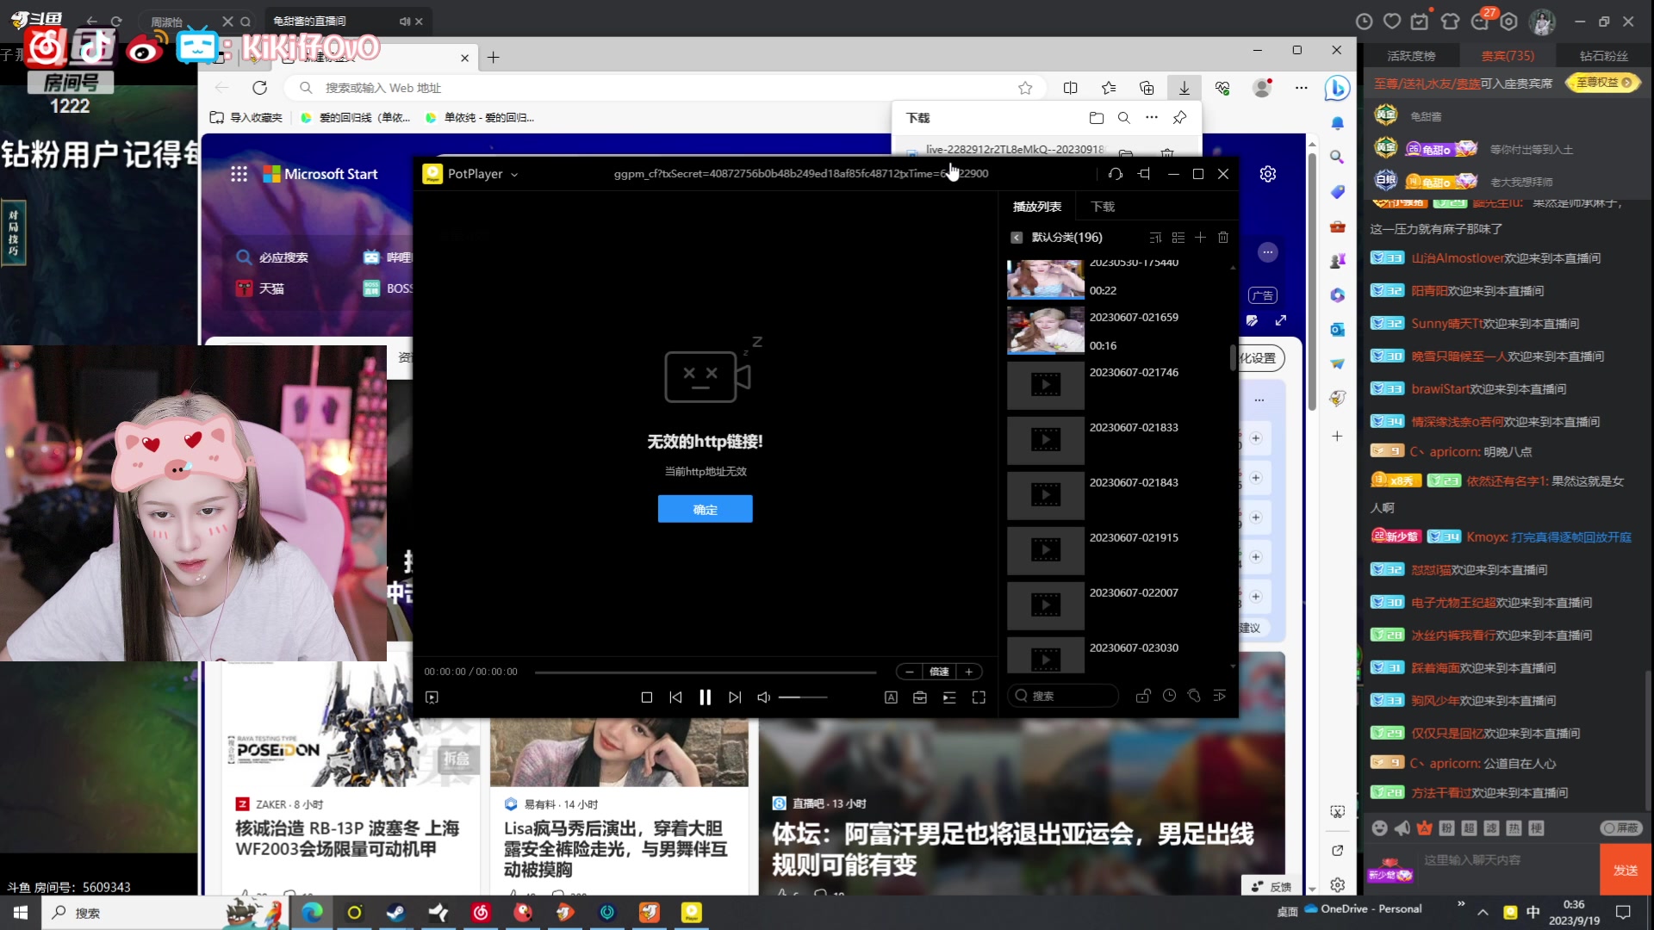Search downloads in the download popup
This screenshot has height=930, width=1654.
(x=1124, y=118)
